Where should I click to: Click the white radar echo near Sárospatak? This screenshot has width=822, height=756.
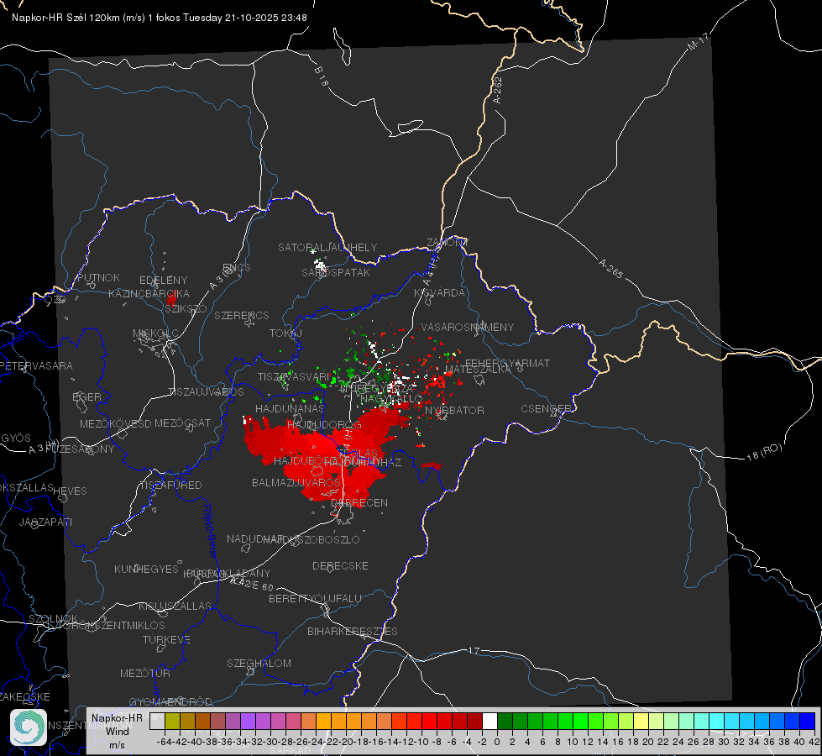(320, 265)
